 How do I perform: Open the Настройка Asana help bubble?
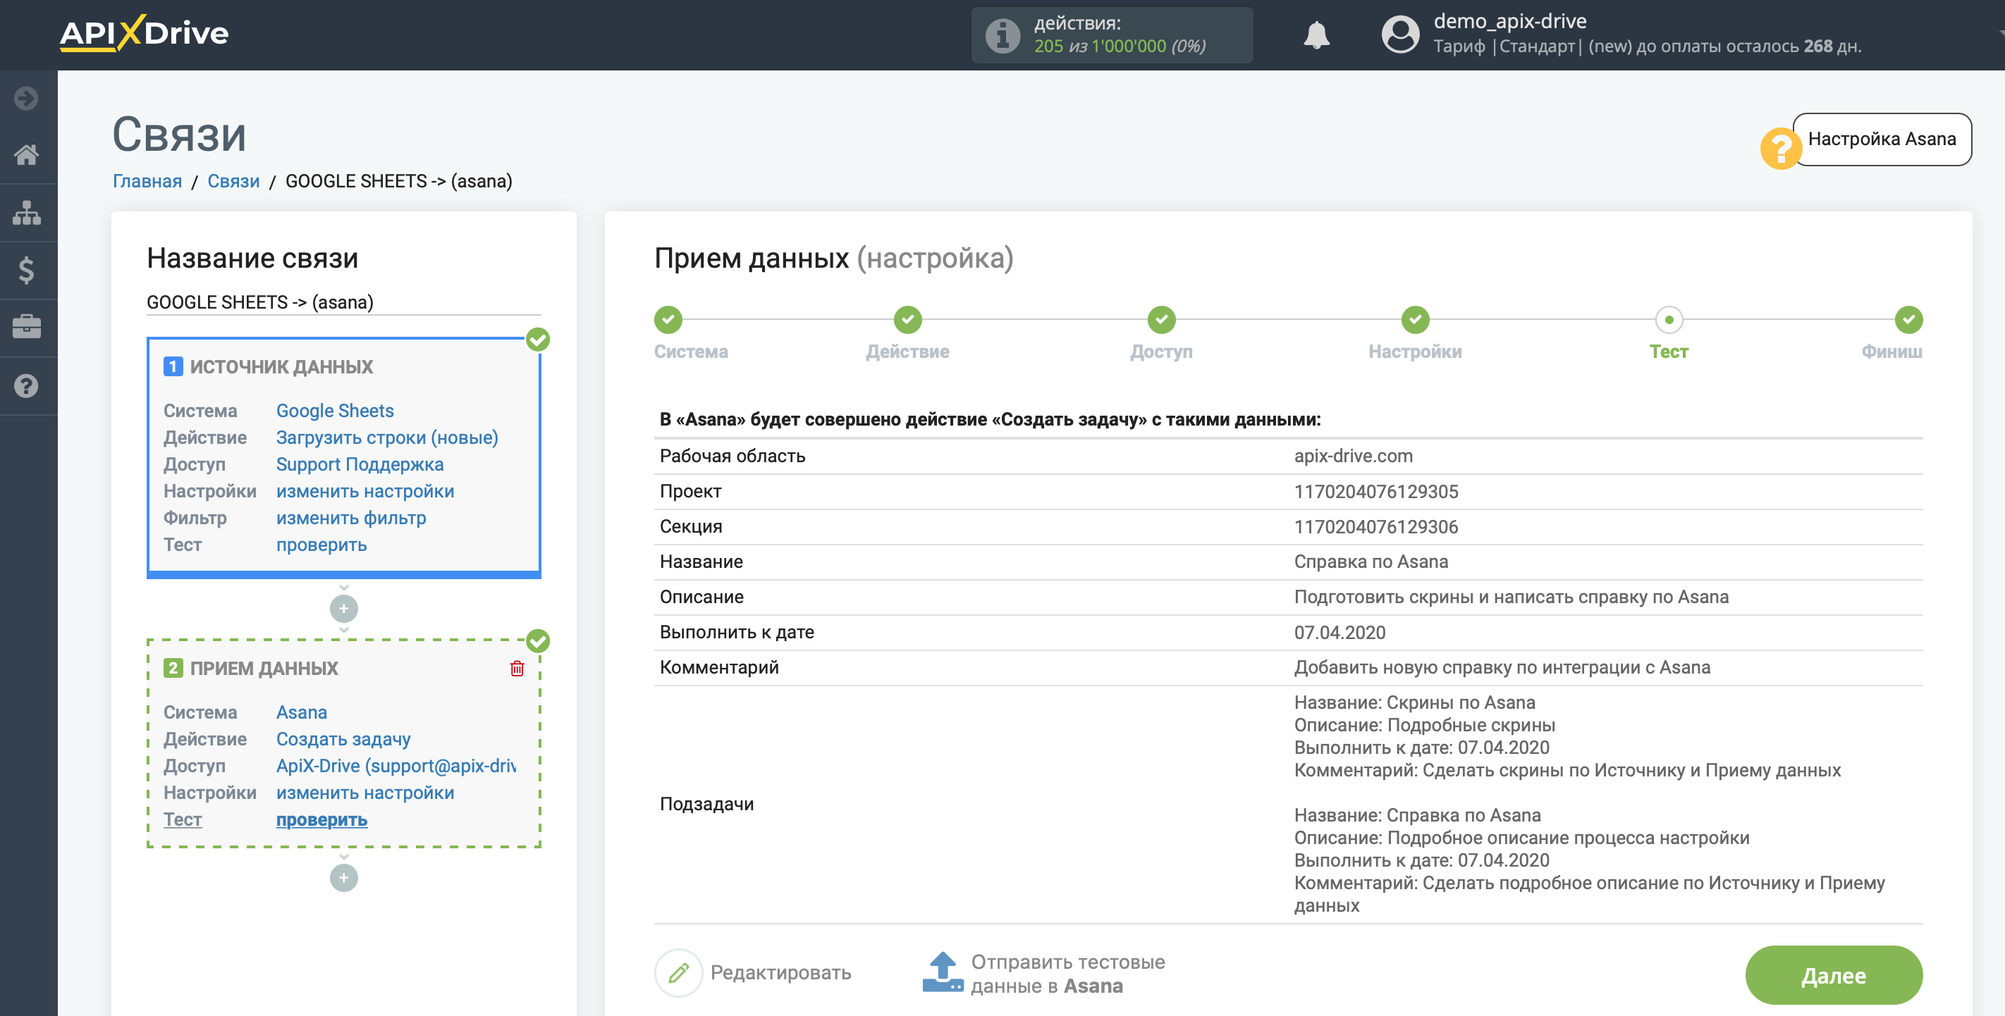[1881, 140]
